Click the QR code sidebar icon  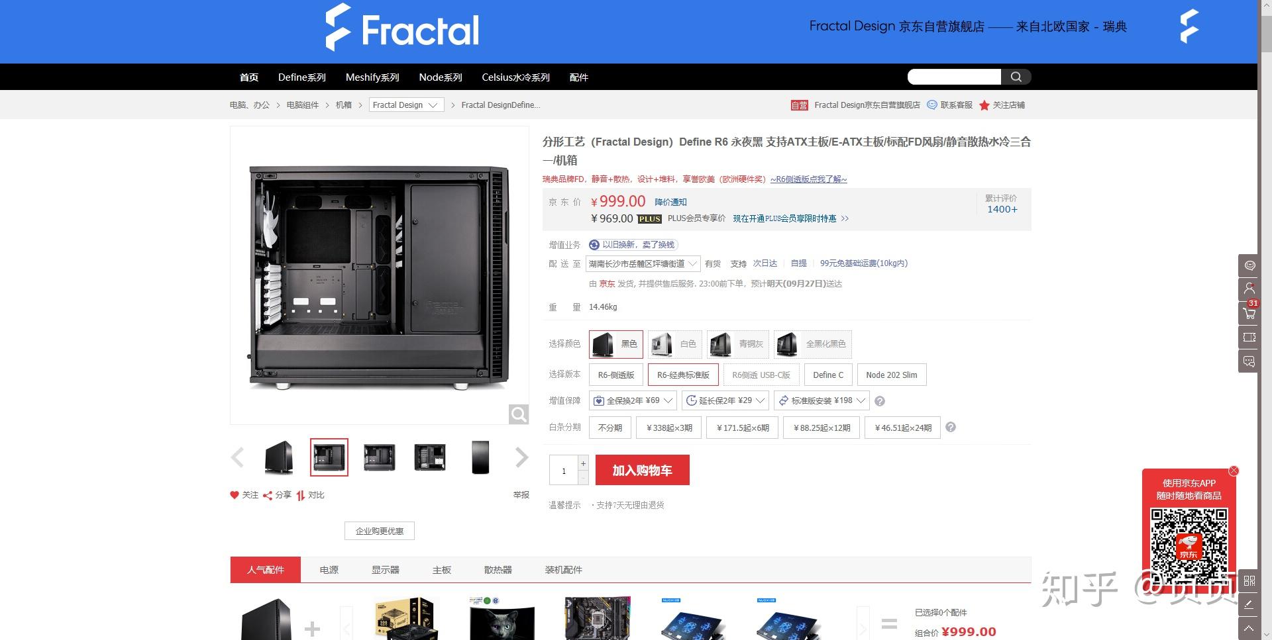pyautogui.click(x=1249, y=580)
